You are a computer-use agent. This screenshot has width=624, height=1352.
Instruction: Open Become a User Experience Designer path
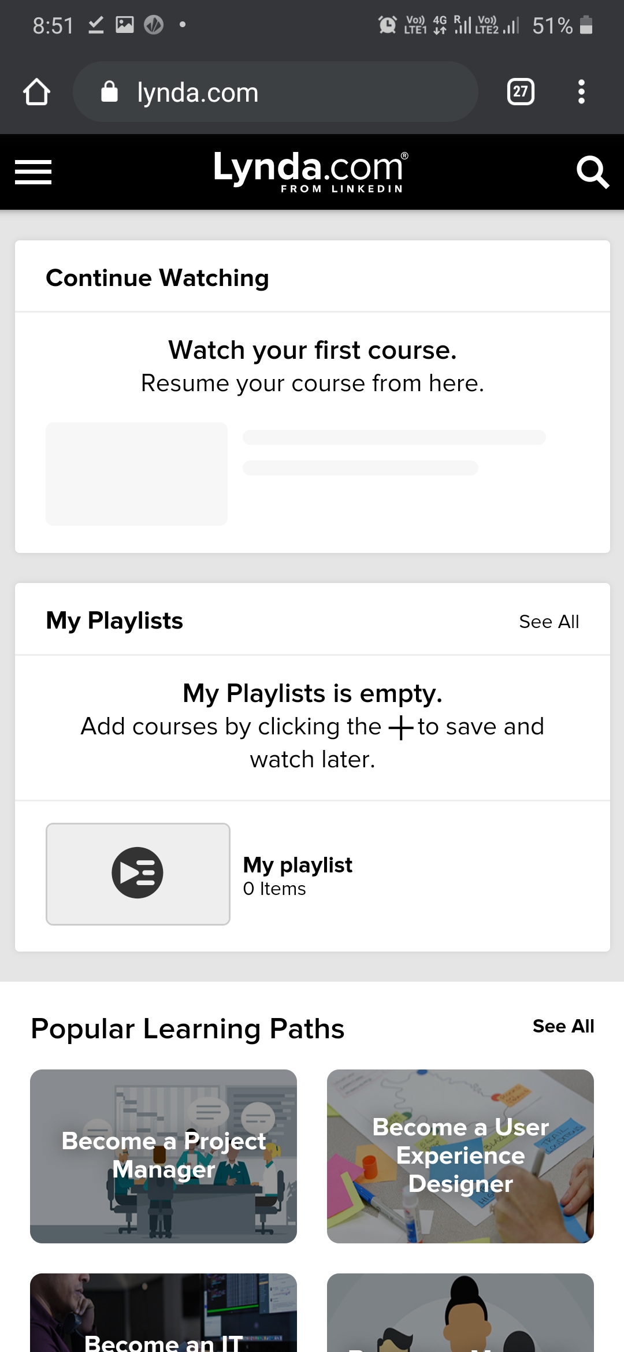[x=460, y=1156]
